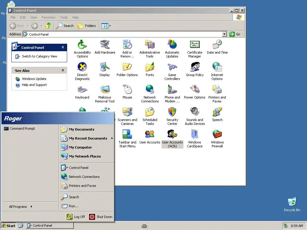Open Network Connections icon in Control Panel
The image size is (307, 230).
click(x=150, y=94)
